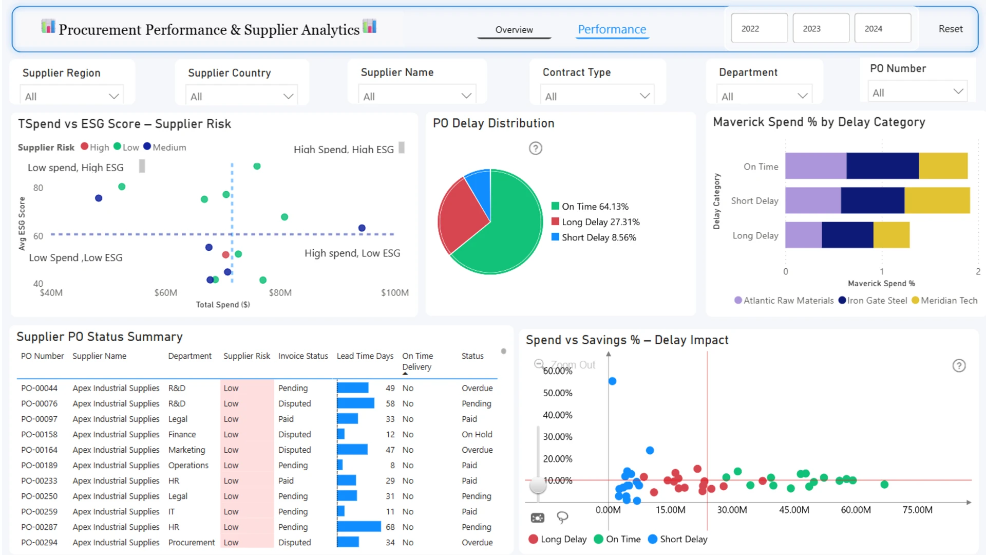The width and height of the screenshot is (986, 555).
Task: Click PO-00164 in the summary table
Action: click(x=39, y=450)
